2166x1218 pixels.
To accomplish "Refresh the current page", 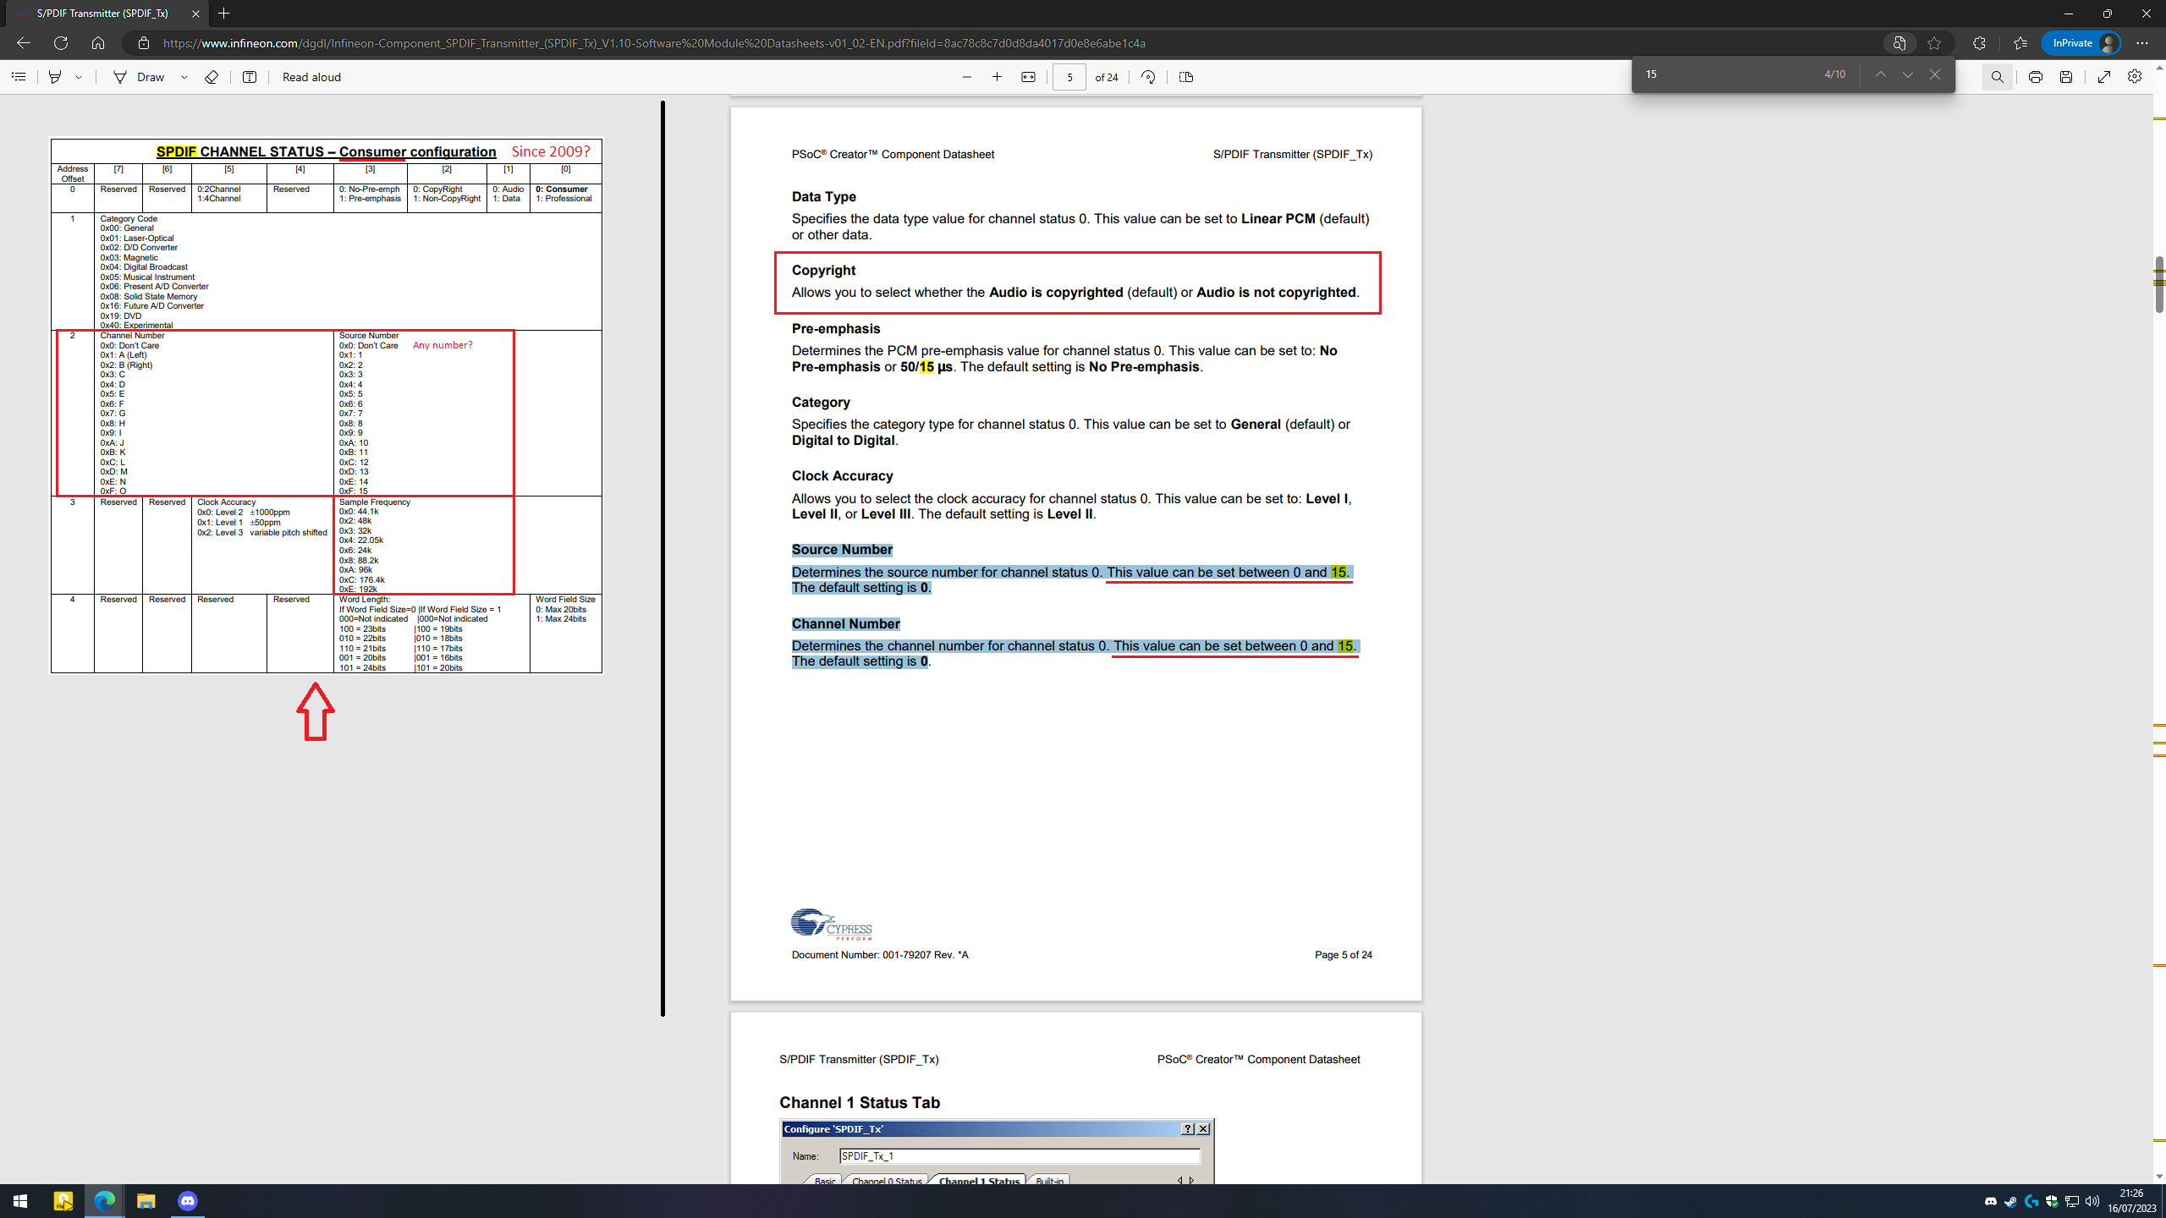I will [61, 43].
